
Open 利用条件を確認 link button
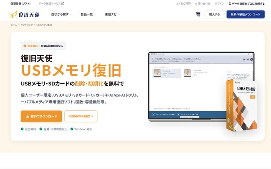(x=81, y=116)
